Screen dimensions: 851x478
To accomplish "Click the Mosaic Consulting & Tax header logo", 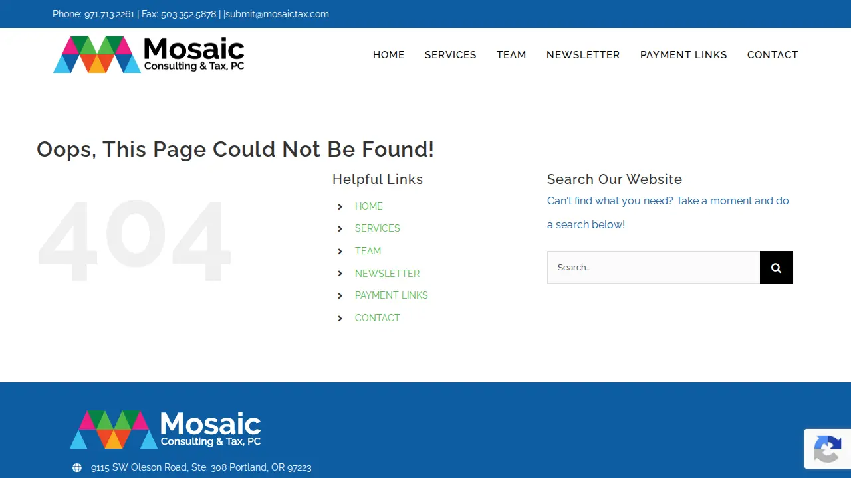I will click(x=149, y=54).
